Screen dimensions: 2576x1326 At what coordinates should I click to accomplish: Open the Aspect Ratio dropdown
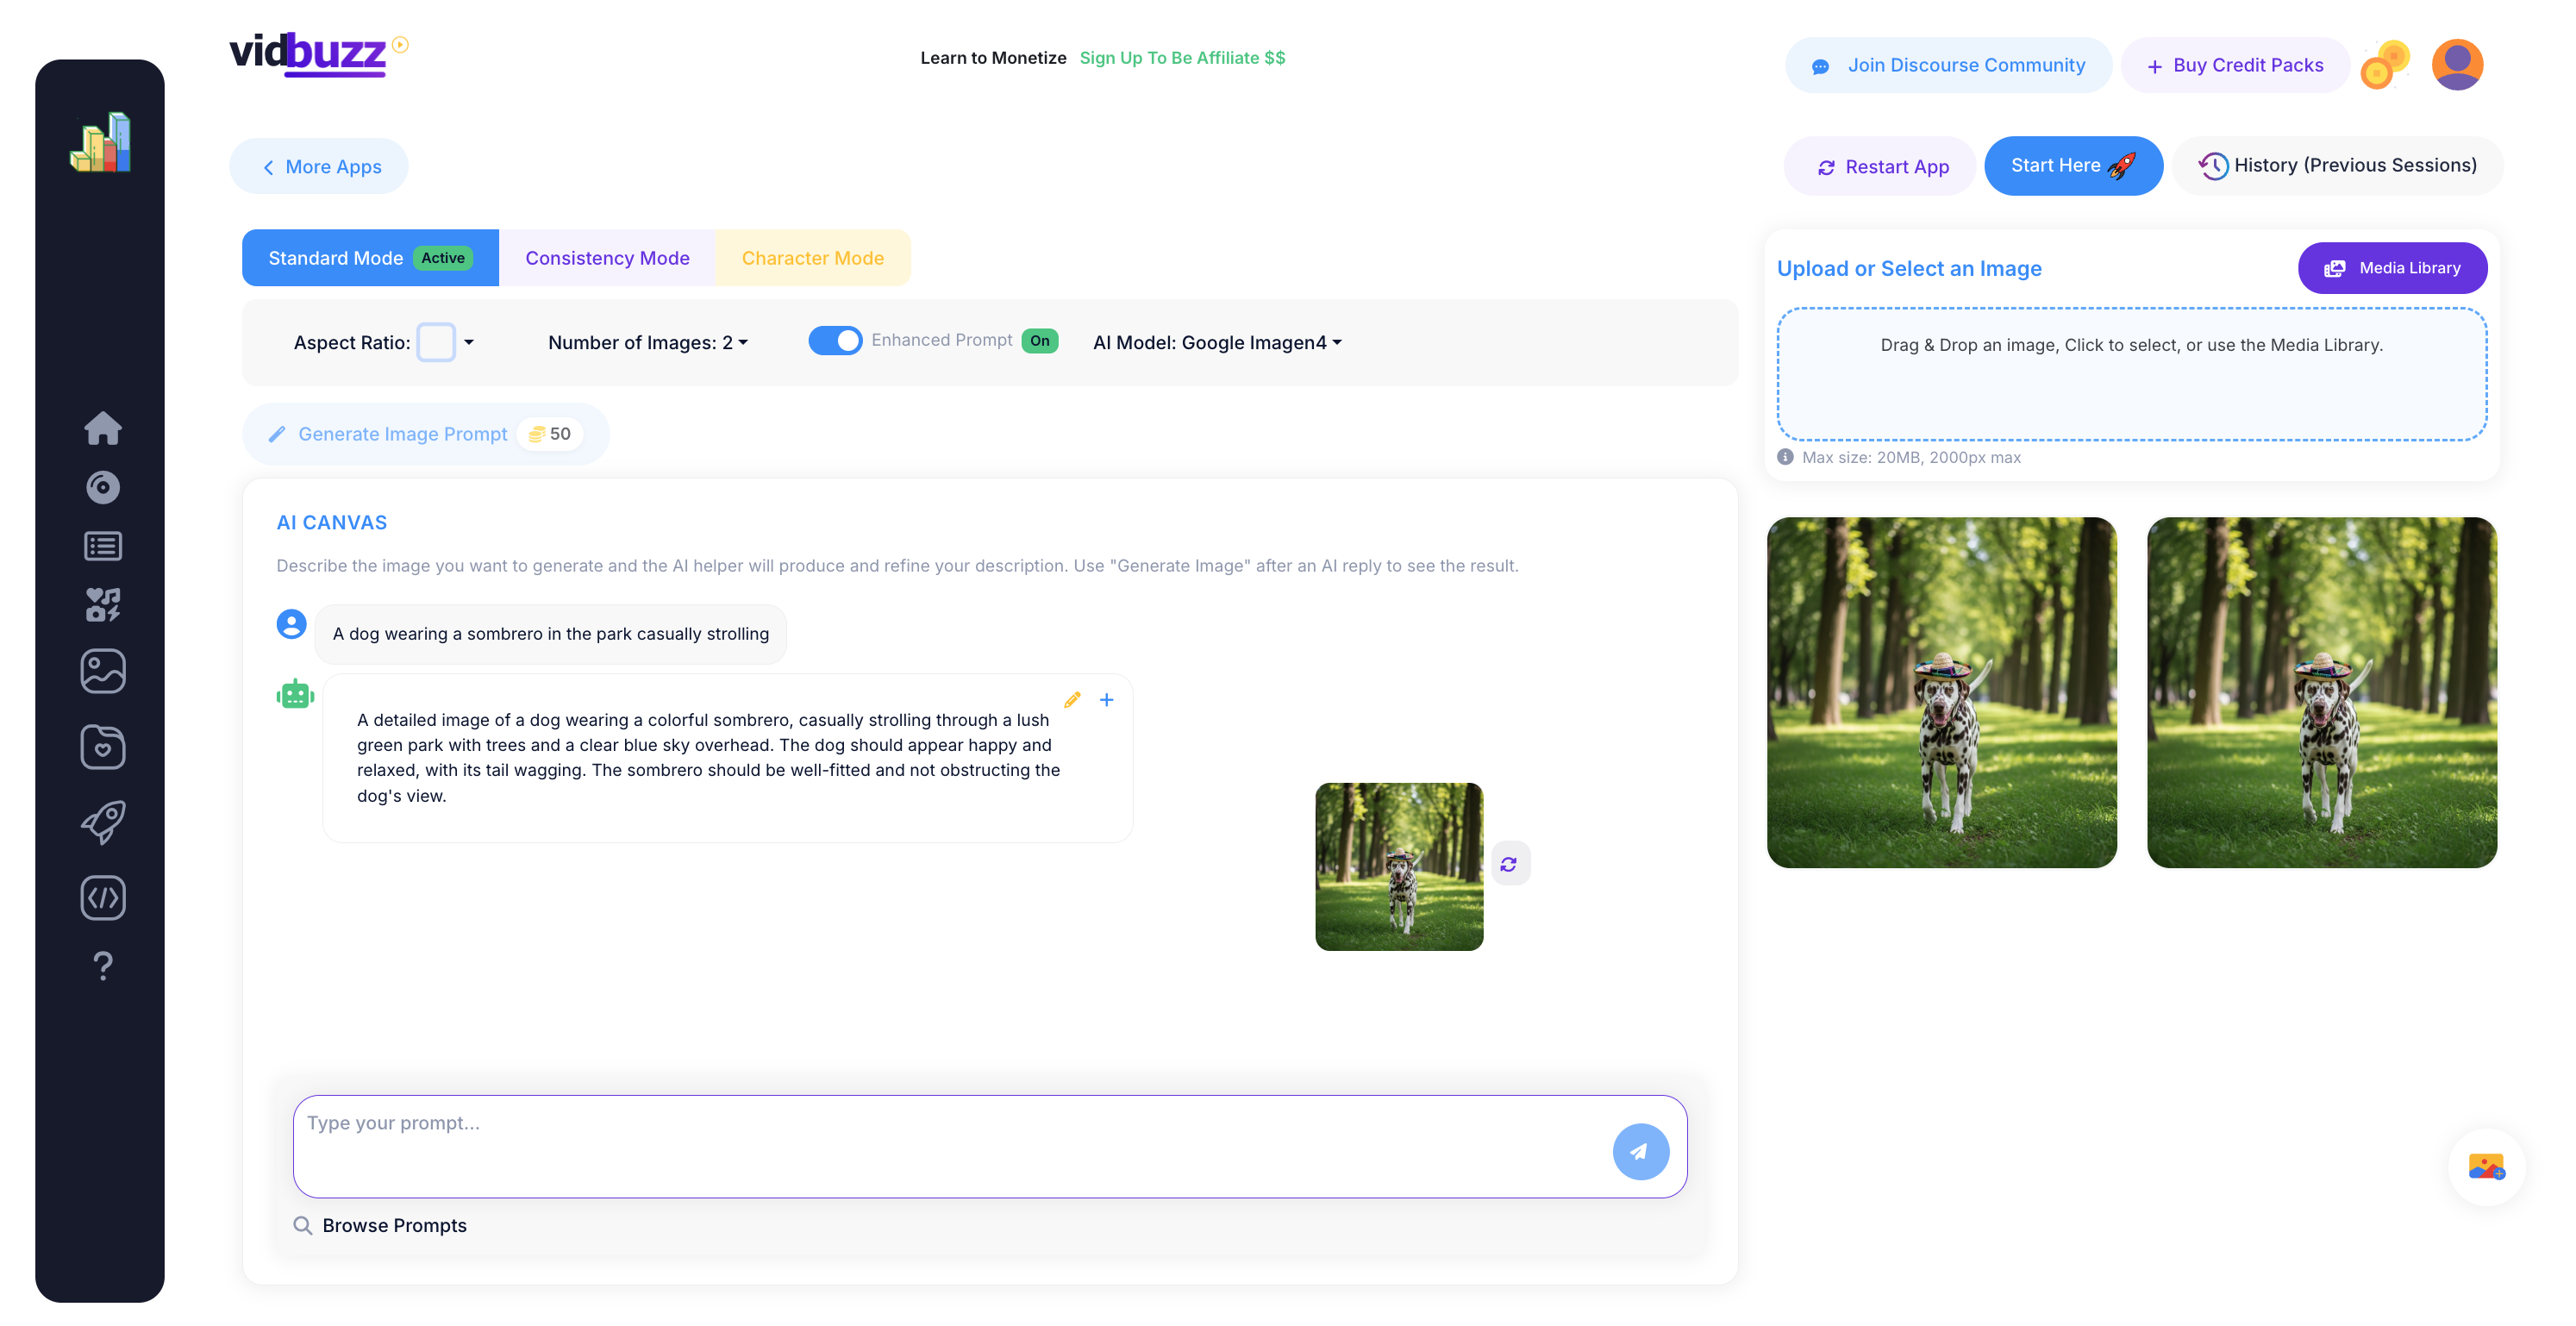[x=469, y=342]
